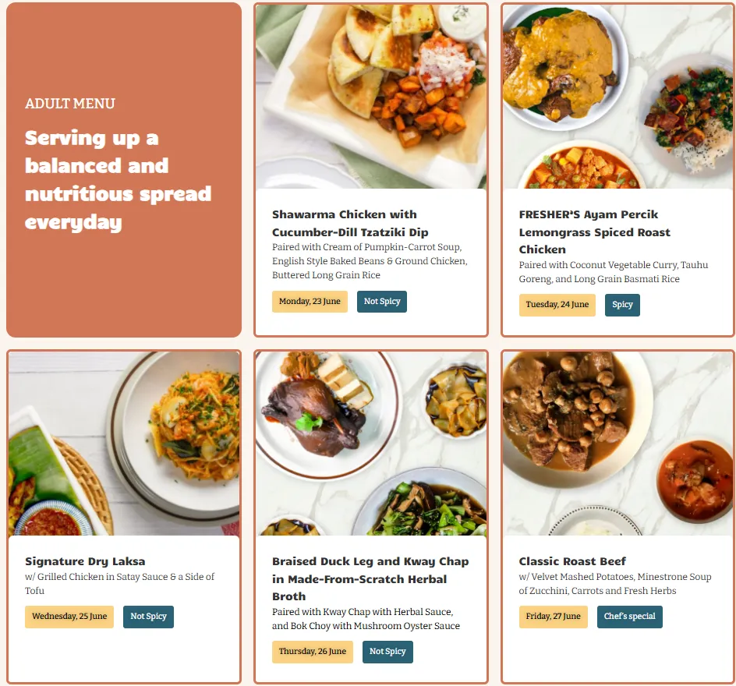The image size is (736, 686).
Task: Select the Thursday, 26 June date tag
Action: [313, 651]
